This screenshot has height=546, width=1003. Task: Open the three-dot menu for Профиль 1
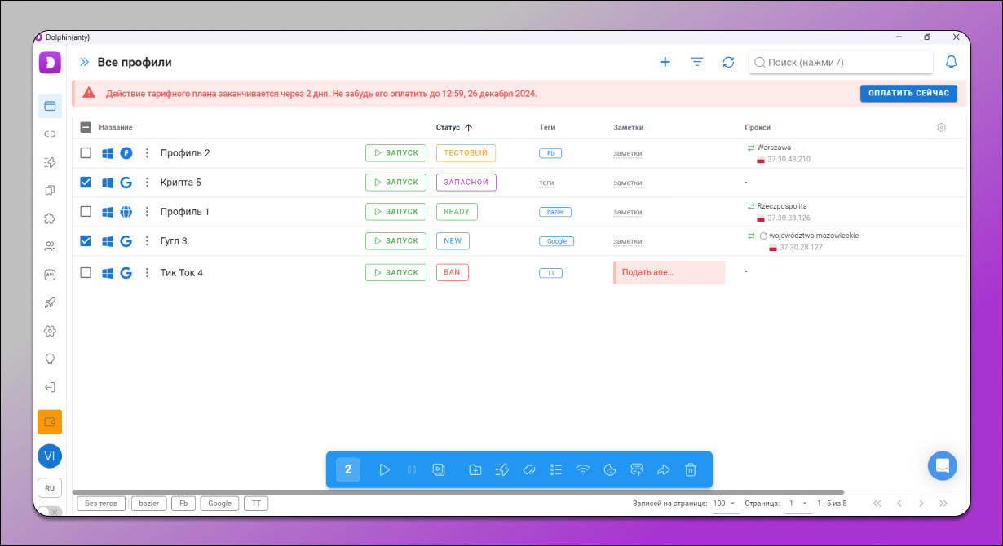(x=148, y=212)
